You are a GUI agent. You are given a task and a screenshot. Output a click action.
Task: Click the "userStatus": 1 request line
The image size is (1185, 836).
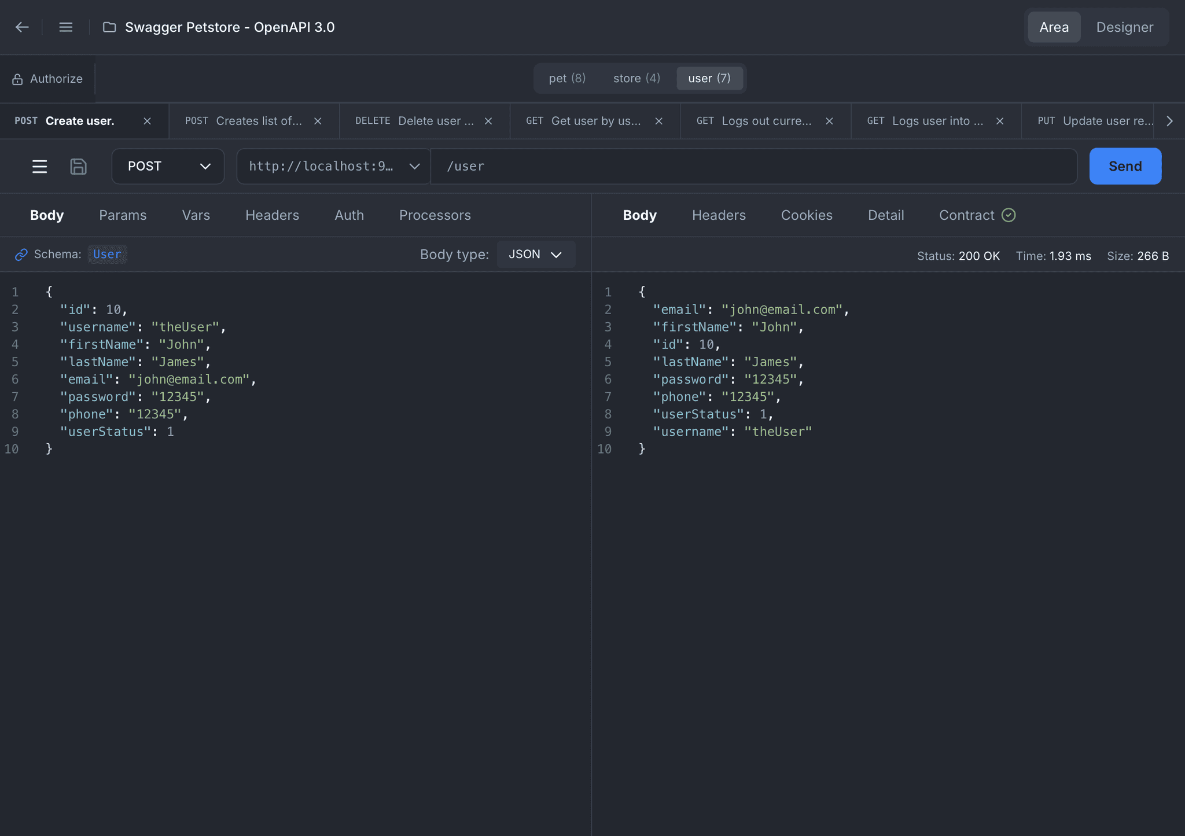point(117,432)
